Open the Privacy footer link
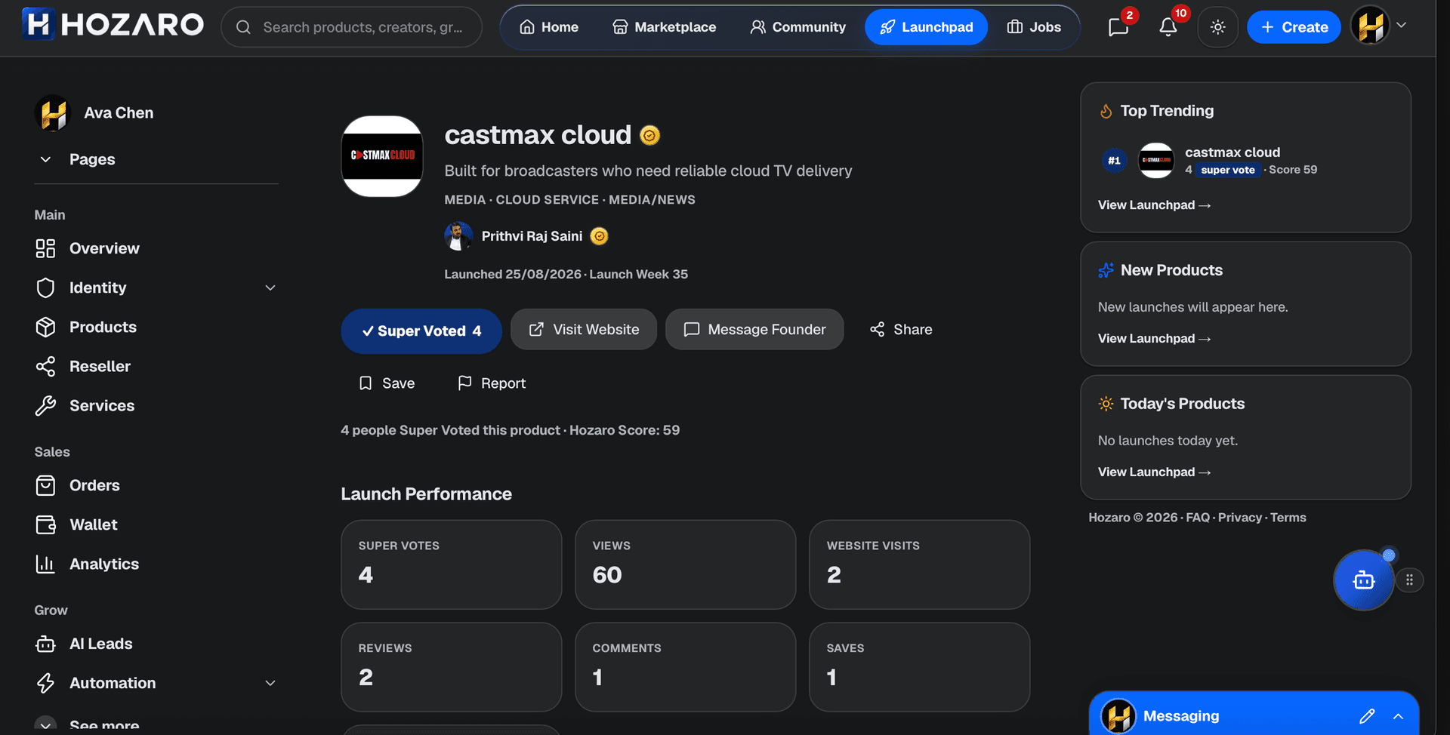The width and height of the screenshot is (1450, 735). click(1239, 518)
